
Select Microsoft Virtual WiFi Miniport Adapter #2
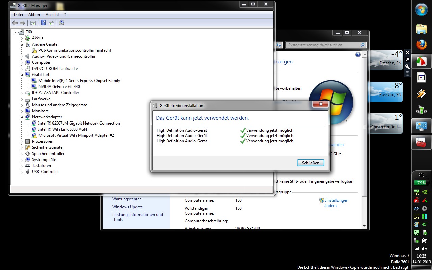(76, 135)
